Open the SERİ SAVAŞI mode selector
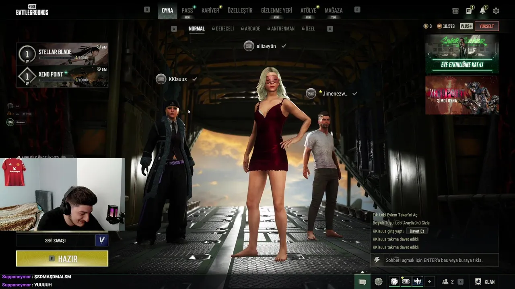 click(x=56, y=240)
